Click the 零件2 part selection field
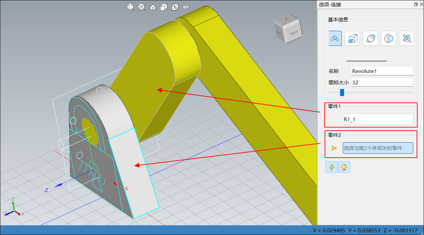Image resolution: width=424 pixels, height=235 pixels. tap(378, 148)
